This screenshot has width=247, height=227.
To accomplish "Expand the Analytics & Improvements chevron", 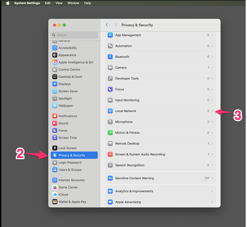I will click(x=212, y=191).
